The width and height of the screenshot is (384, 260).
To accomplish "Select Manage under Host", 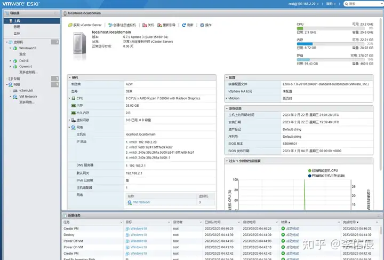I will pyautogui.click(x=17, y=27).
